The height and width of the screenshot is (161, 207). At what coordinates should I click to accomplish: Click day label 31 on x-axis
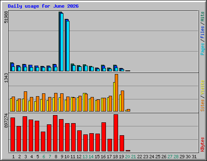click(x=194, y=157)
